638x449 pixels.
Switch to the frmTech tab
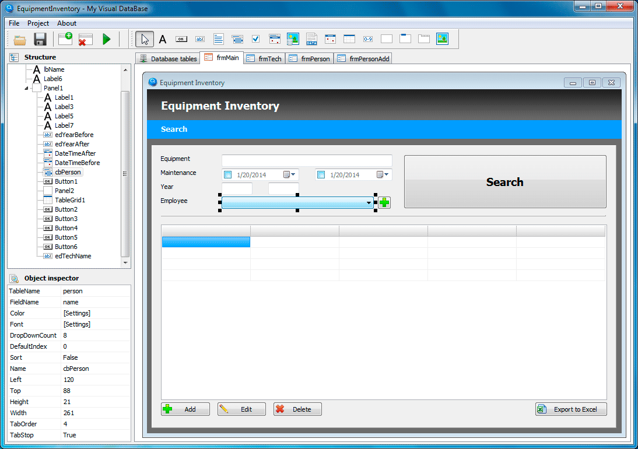point(265,58)
